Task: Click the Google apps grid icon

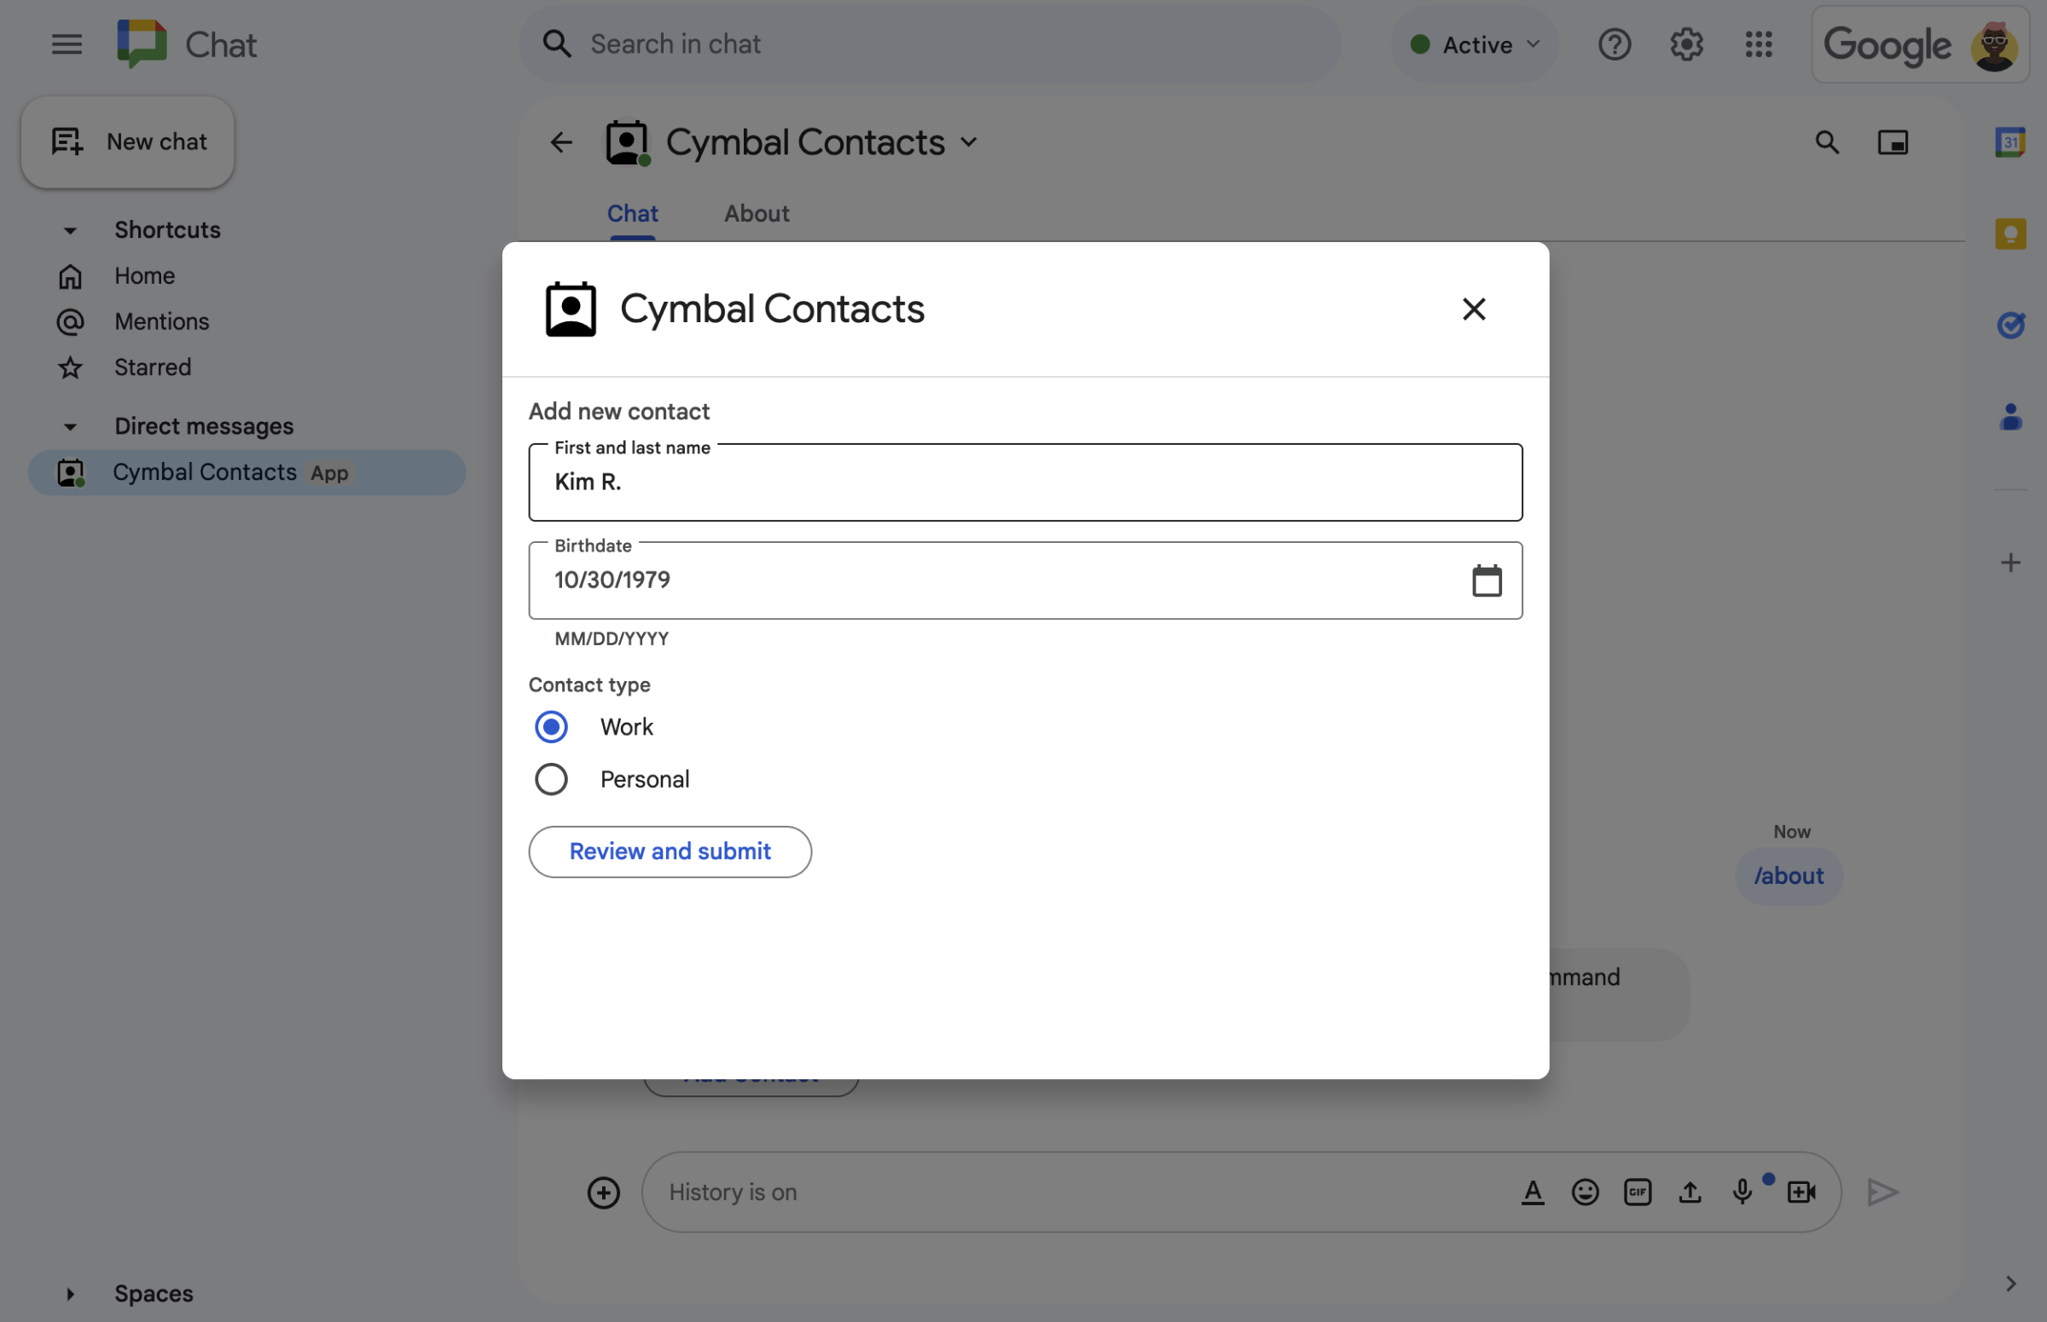Action: 1759,43
